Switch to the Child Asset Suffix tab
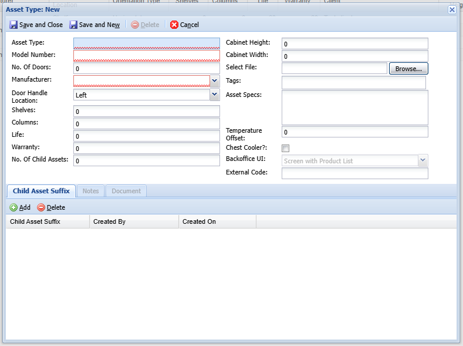Viewport: 463px width, 346px height. tap(41, 191)
